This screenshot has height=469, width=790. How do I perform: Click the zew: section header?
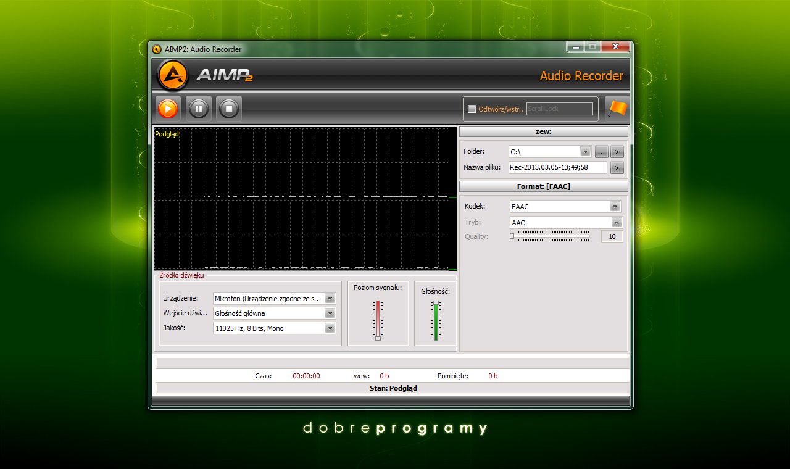[x=544, y=131]
